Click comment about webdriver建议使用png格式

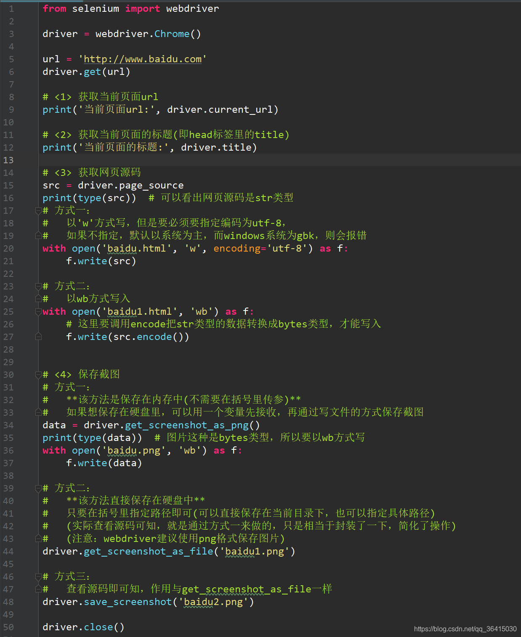[x=175, y=539]
